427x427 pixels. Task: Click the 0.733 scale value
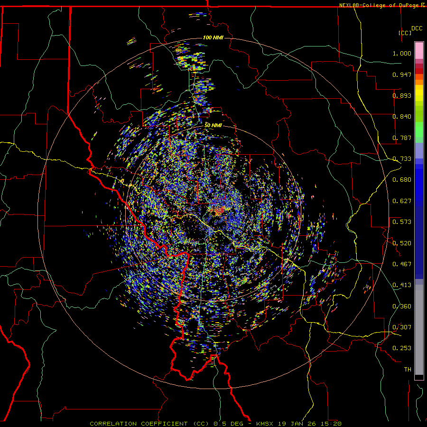tap(402, 159)
